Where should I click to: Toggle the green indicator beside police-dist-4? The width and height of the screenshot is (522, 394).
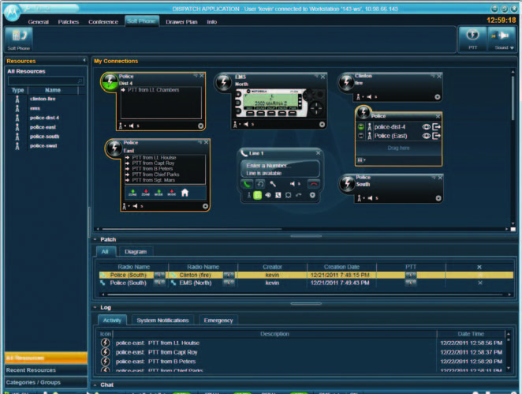click(362, 126)
